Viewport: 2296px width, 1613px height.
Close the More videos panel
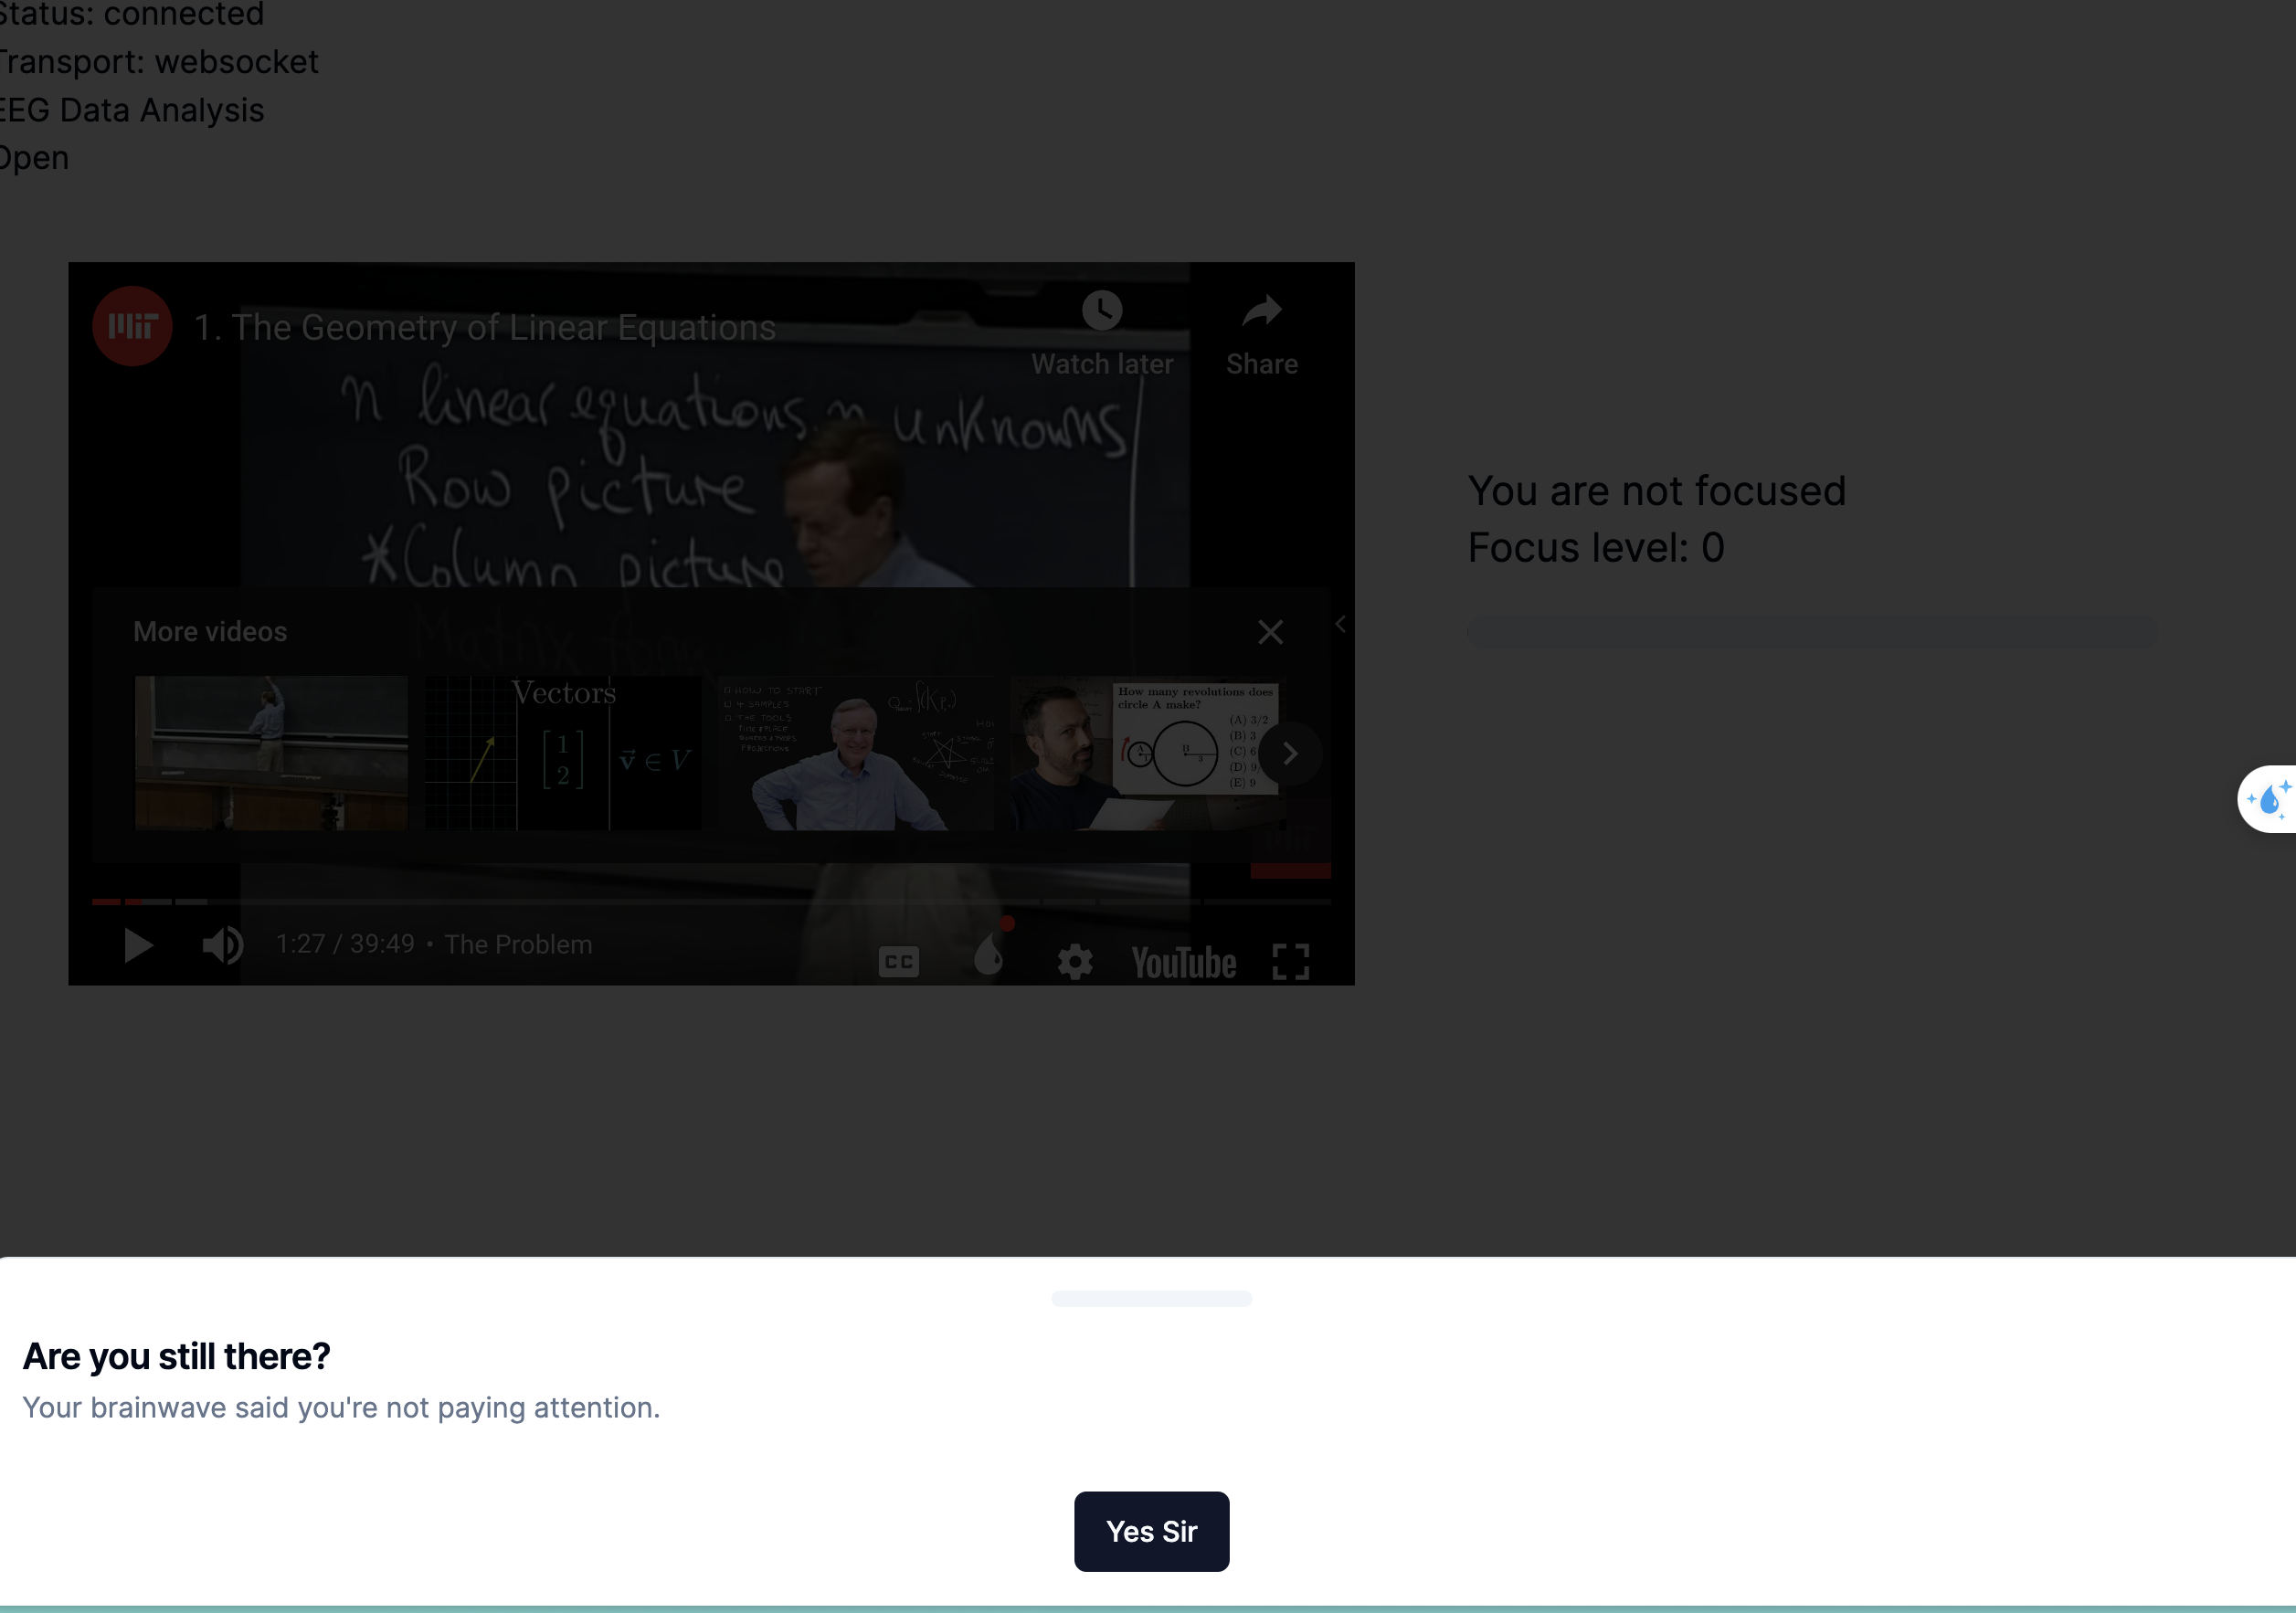(x=1270, y=632)
